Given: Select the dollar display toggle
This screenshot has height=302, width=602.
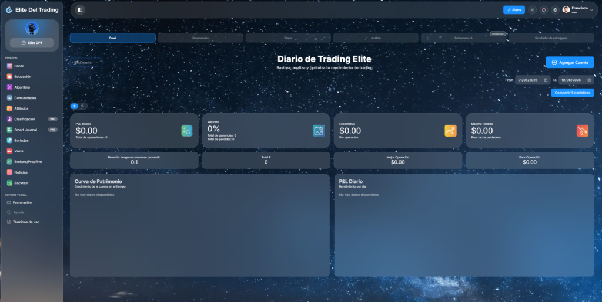Looking at the screenshot, I should coord(75,106).
